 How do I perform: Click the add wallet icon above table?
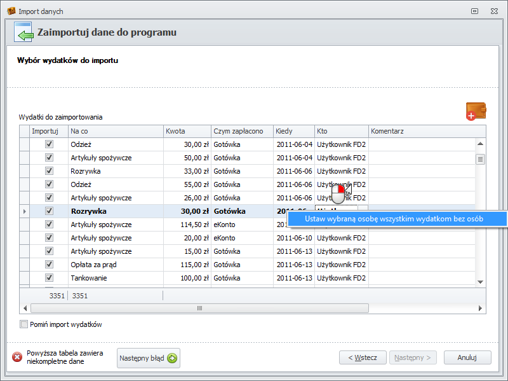pos(476,111)
